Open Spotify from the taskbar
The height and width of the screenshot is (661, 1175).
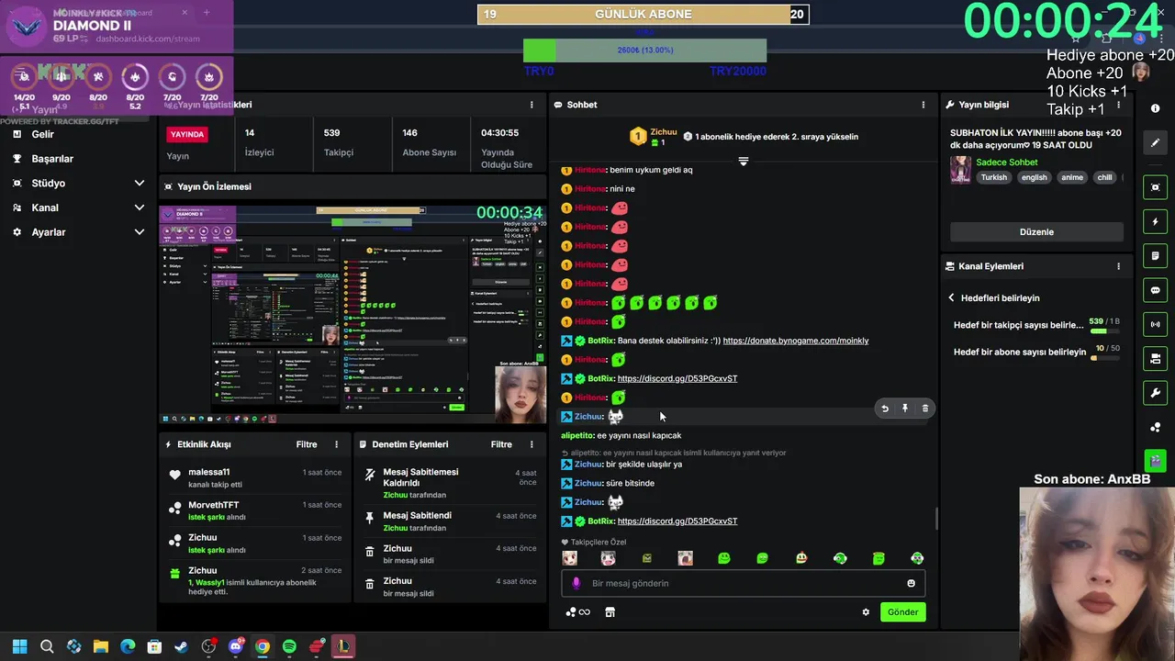point(289,646)
